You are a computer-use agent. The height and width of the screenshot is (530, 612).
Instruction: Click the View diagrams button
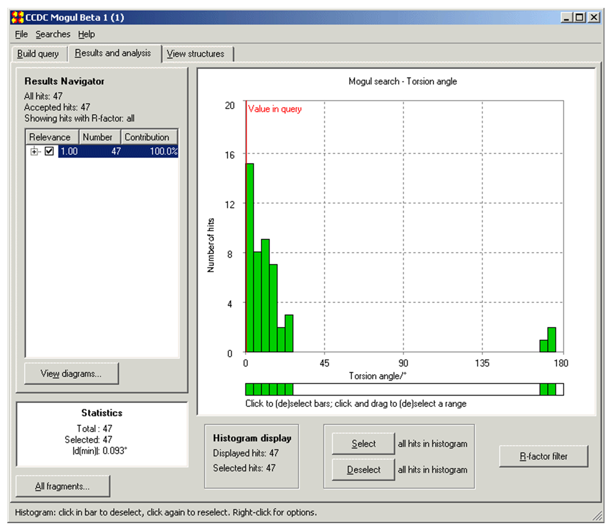[x=71, y=374]
